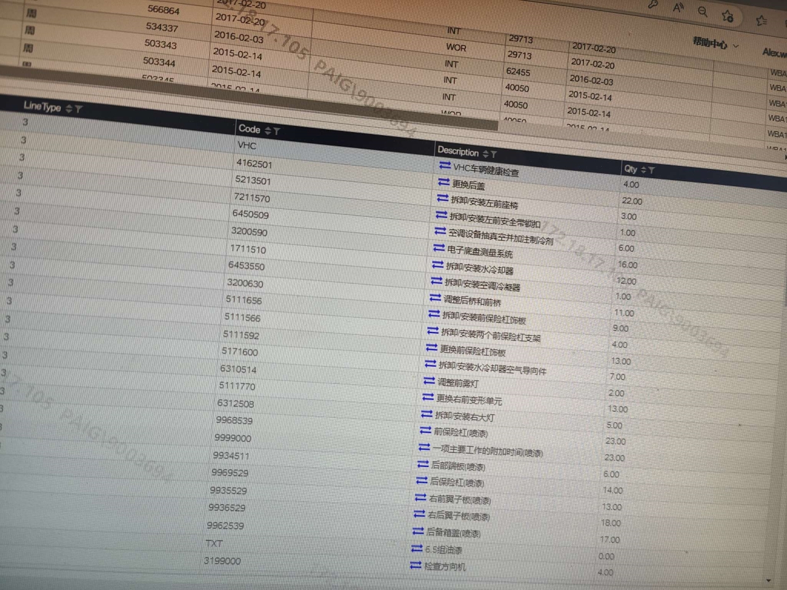Image resolution: width=787 pixels, height=590 pixels.
Task: Select quantity value 18.00
Action: (611, 523)
